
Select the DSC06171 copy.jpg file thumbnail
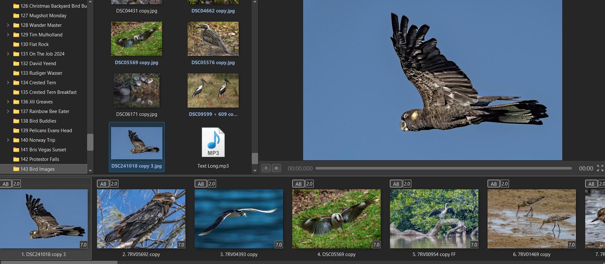137,90
